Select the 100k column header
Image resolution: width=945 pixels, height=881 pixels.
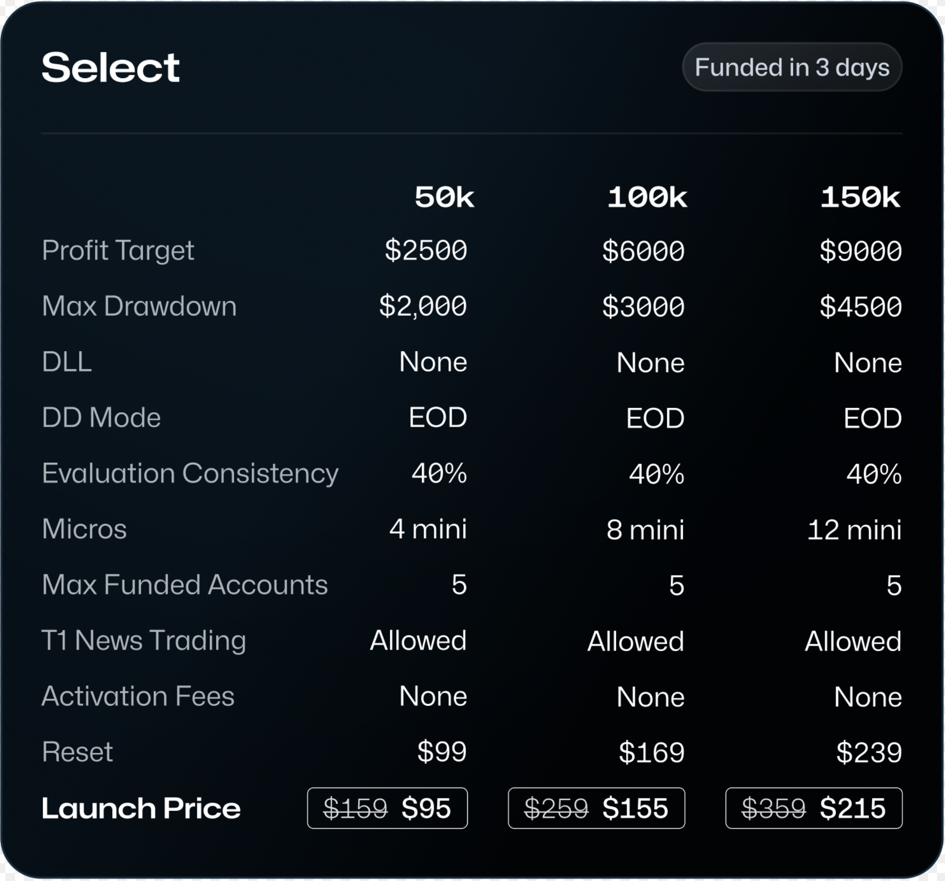pyautogui.click(x=647, y=197)
